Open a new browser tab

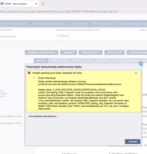43,4
